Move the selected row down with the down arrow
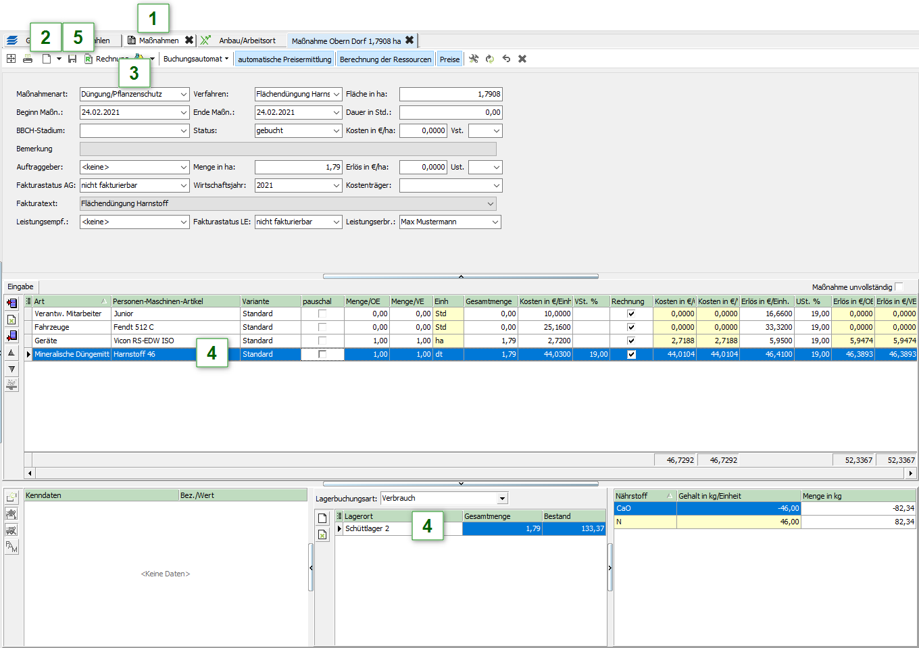919x648 pixels. coord(11,369)
